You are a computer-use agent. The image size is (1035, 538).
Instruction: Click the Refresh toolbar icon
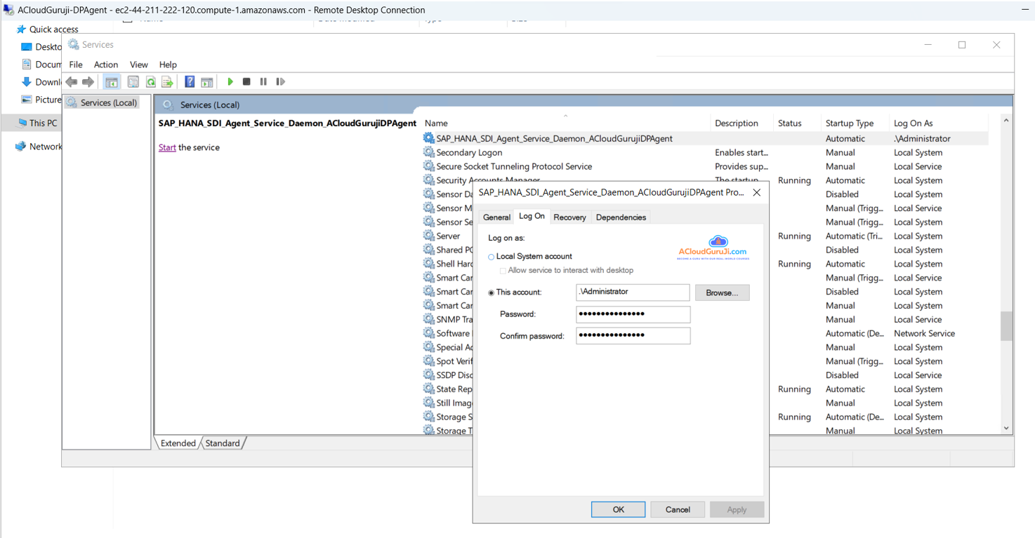click(150, 82)
